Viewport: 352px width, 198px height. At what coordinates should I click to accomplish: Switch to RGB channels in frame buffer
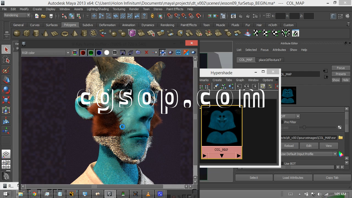pos(75,53)
